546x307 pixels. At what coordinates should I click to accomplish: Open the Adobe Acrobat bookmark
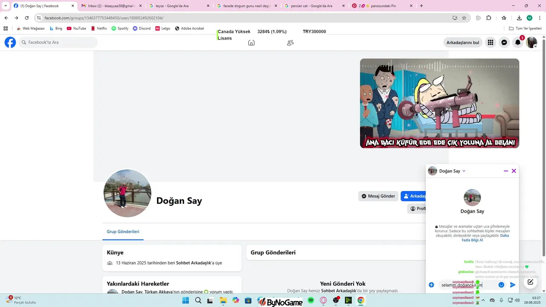click(x=189, y=29)
